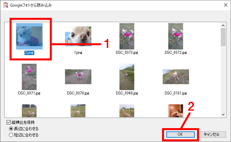Click the vertical scrollbar thumb

[223, 37]
